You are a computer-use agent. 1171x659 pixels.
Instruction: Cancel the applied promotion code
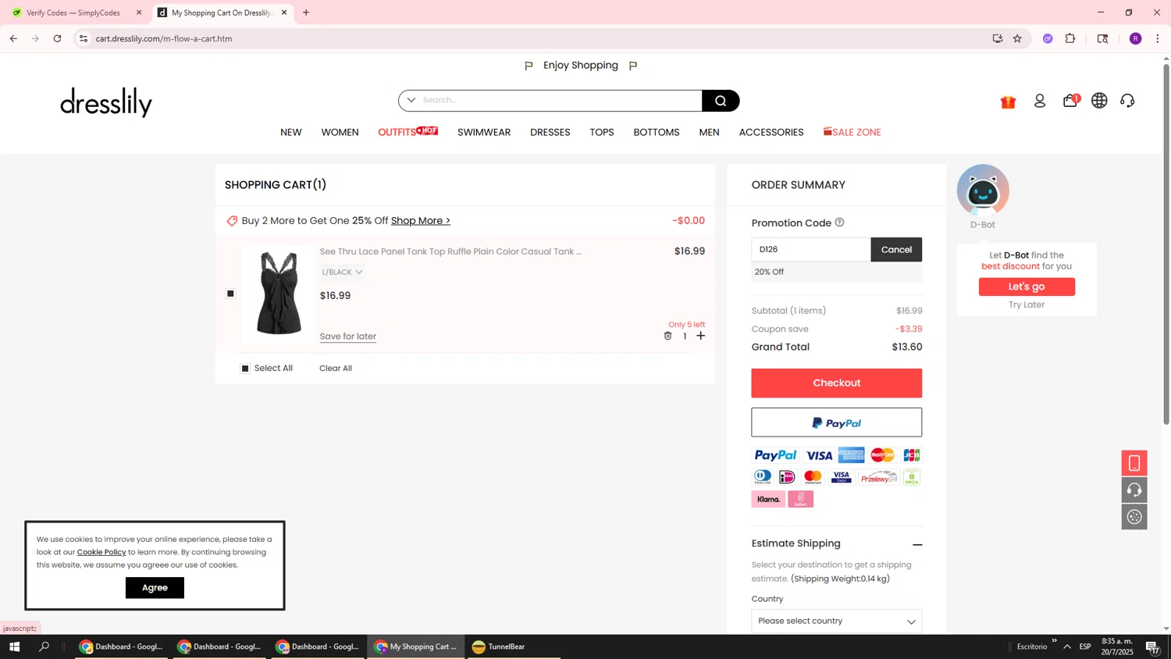(x=896, y=250)
